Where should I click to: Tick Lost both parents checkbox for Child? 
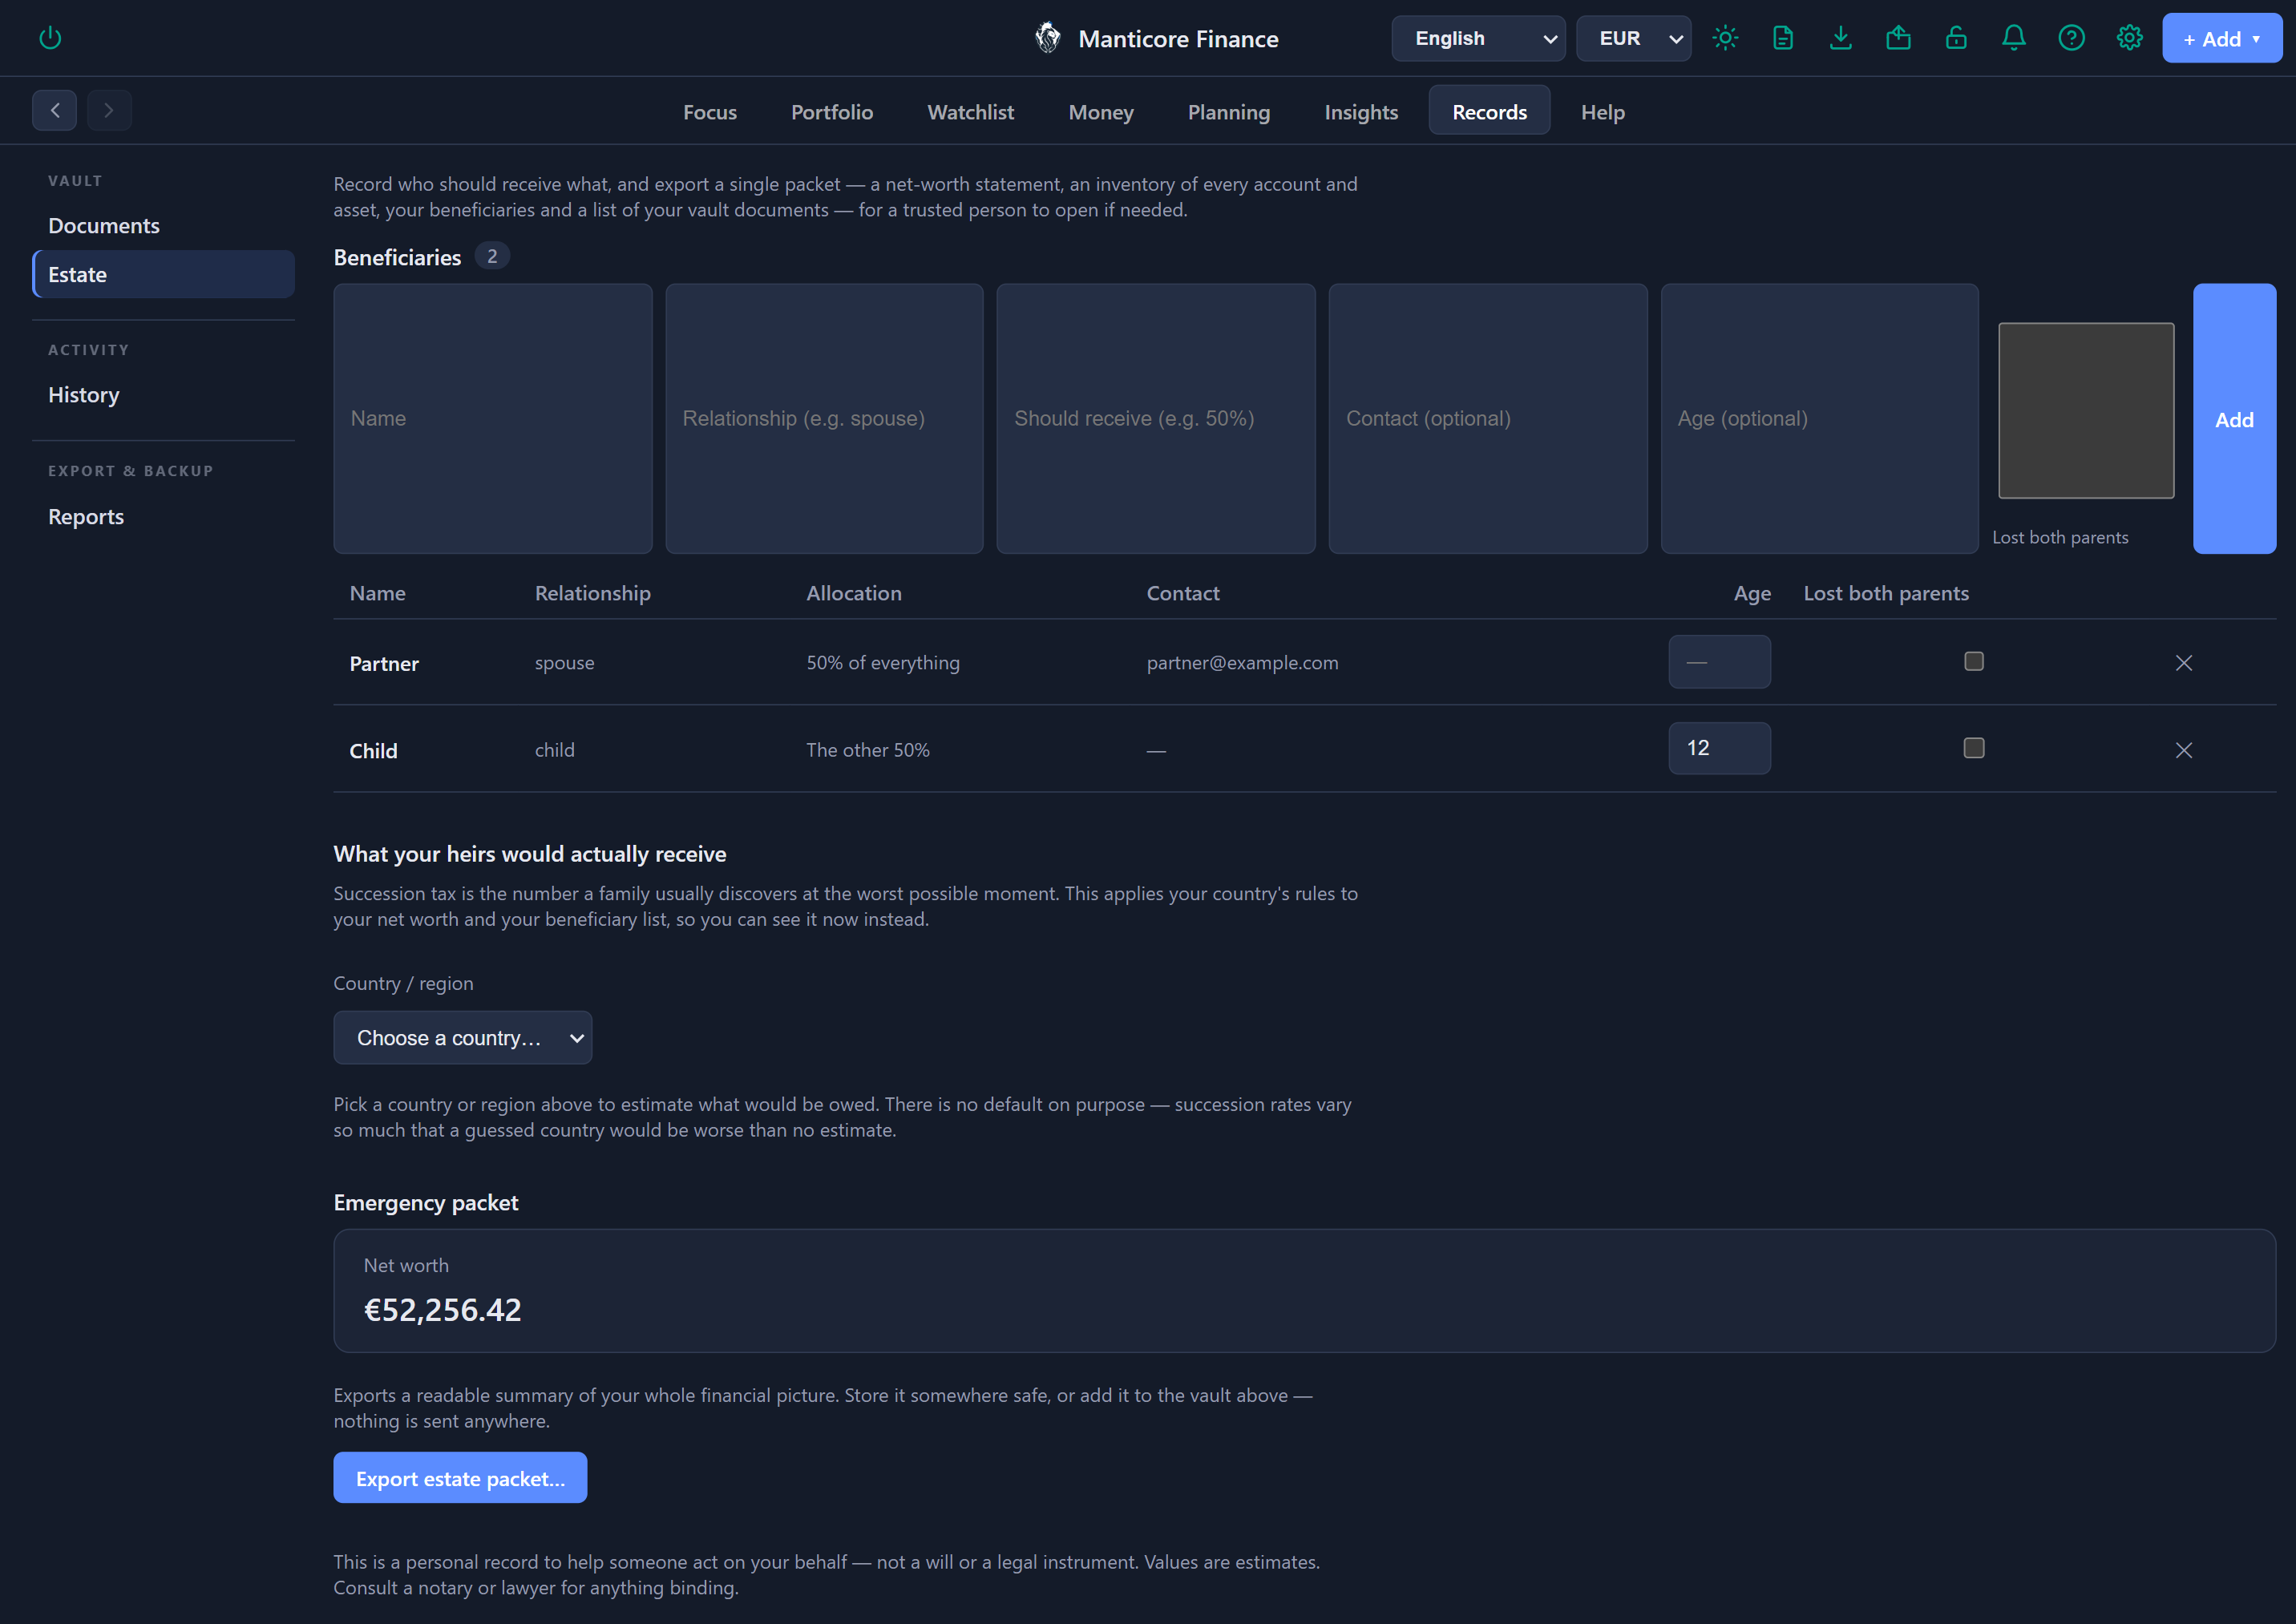coord(1974,748)
